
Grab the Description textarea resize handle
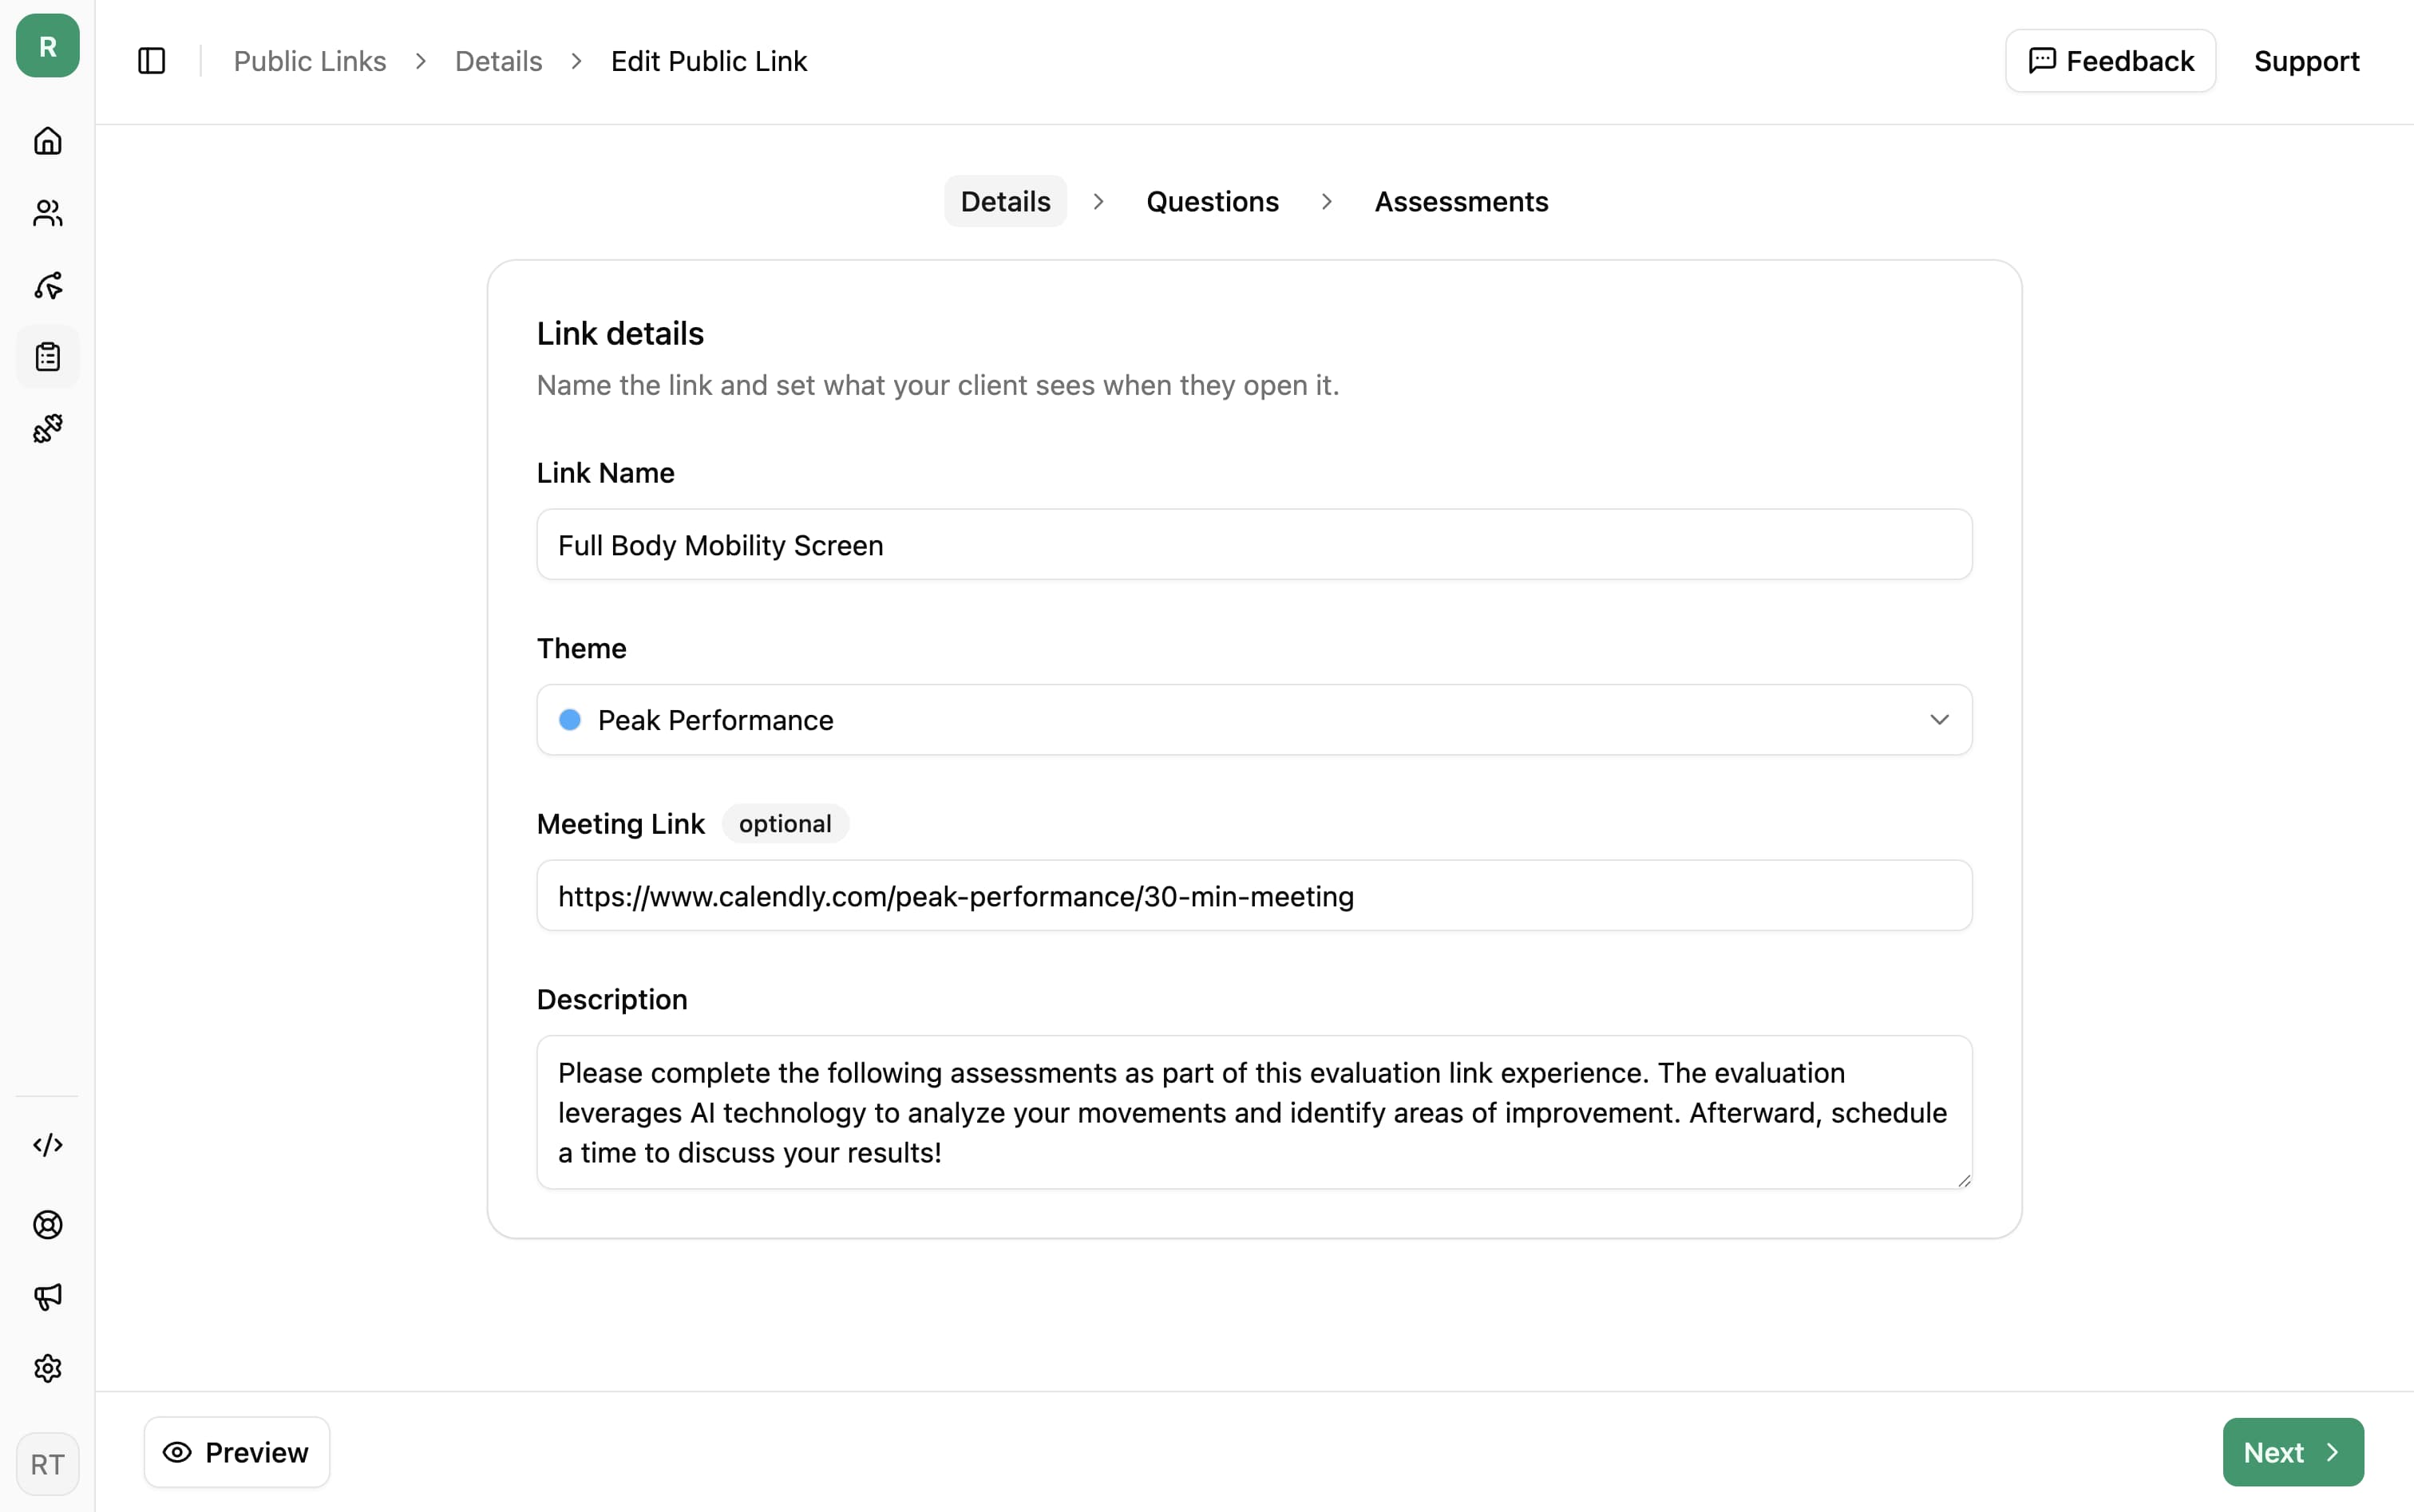[1963, 1180]
